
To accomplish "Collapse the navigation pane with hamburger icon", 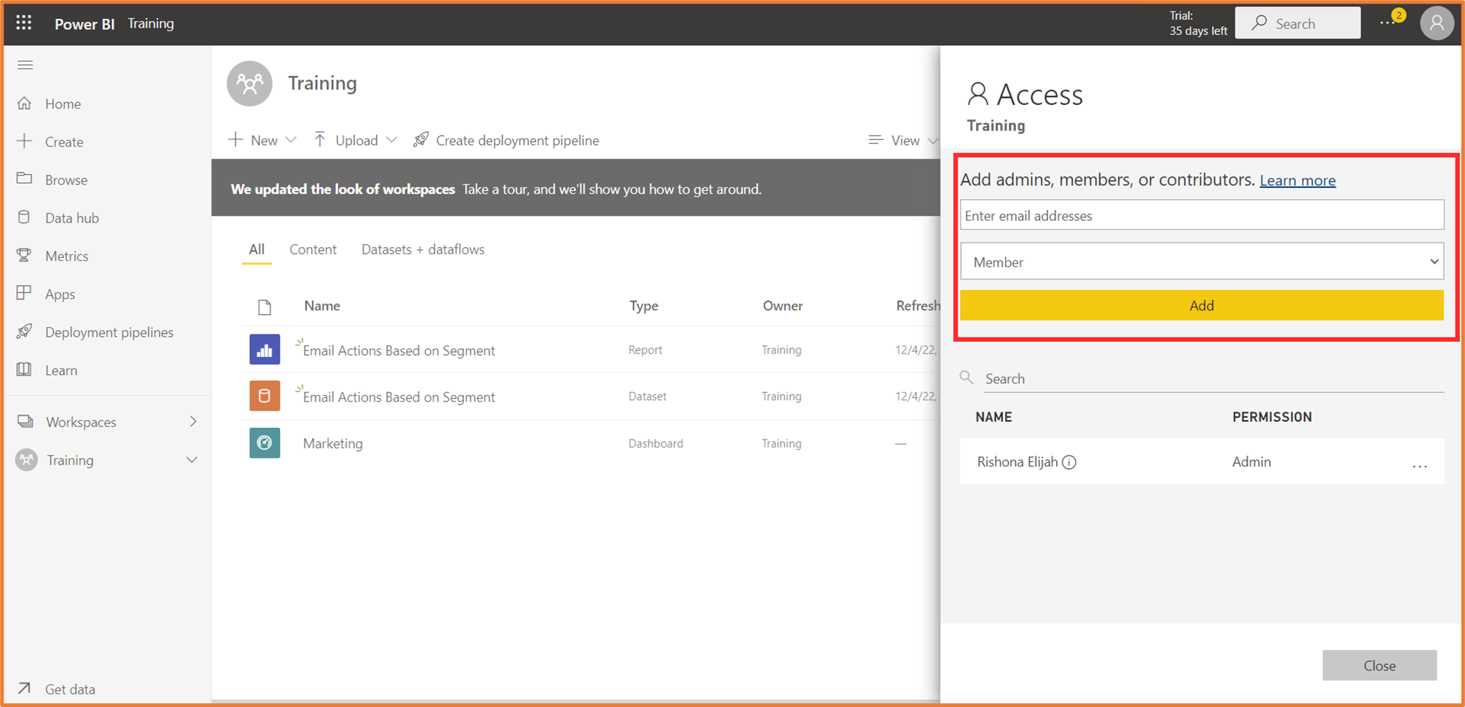I will 25,65.
